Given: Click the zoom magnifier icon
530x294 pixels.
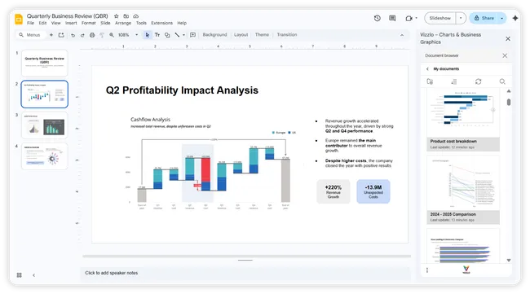Looking at the screenshot, I should pyautogui.click(x=112, y=35).
